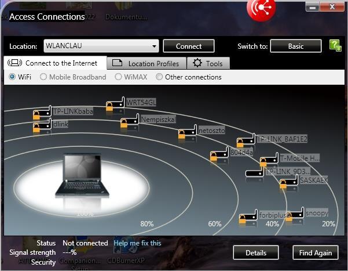Click the WRT54GL network label
The height and width of the screenshot is (271, 348).
pos(141,102)
